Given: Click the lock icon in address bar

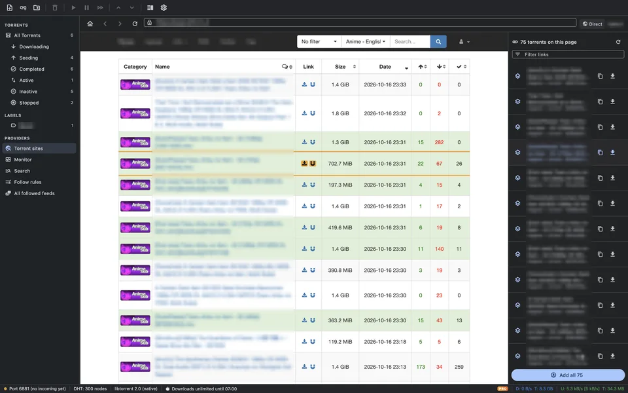Looking at the screenshot, I should point(149,22).
